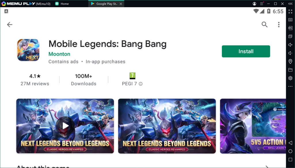Open the APK installer from MEmu sidebar
Viewport: 295px width, 168px height.
290,28
